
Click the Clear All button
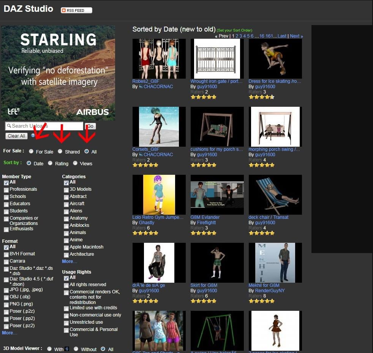16,136
